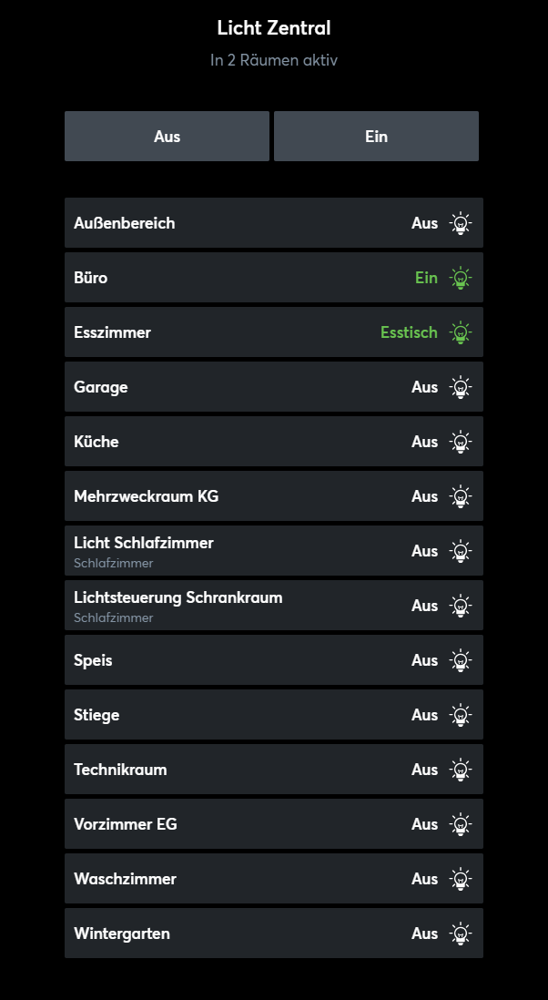548x1000 pixels.
Task: Click the Garage light bulb icon
Action: click(x=462, y=387)
